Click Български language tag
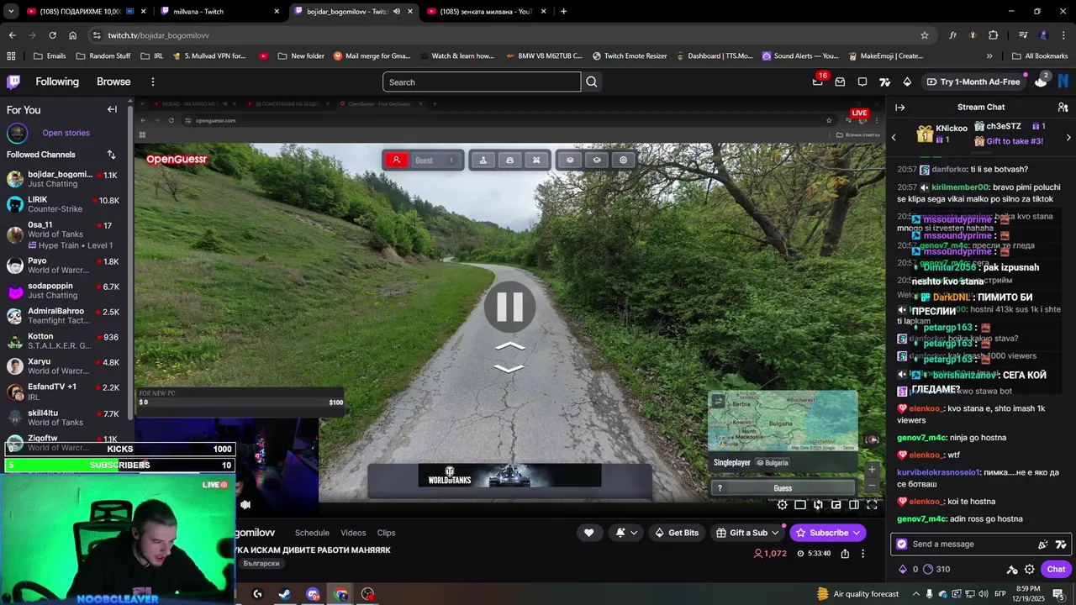Viewport: 1076px width, 605px height. pyautogui.click(x=261, y=563)
